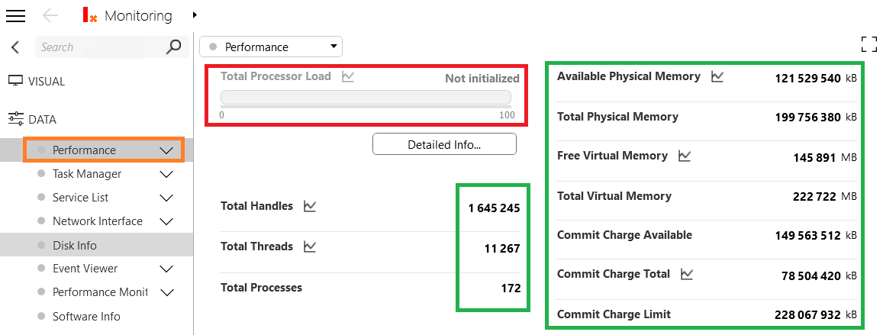Show Available Physical Memory trend chart
The height and width of the screenshot is (335, 883).
[717, 76]
